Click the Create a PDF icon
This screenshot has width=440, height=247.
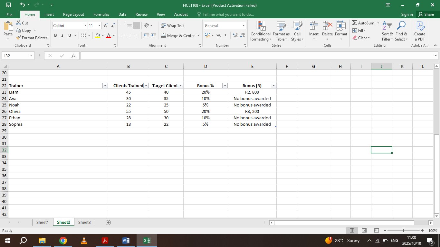tap(420, 31)
